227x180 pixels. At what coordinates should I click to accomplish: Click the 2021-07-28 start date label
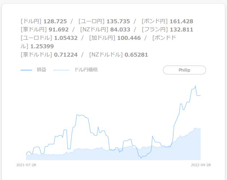26,165
